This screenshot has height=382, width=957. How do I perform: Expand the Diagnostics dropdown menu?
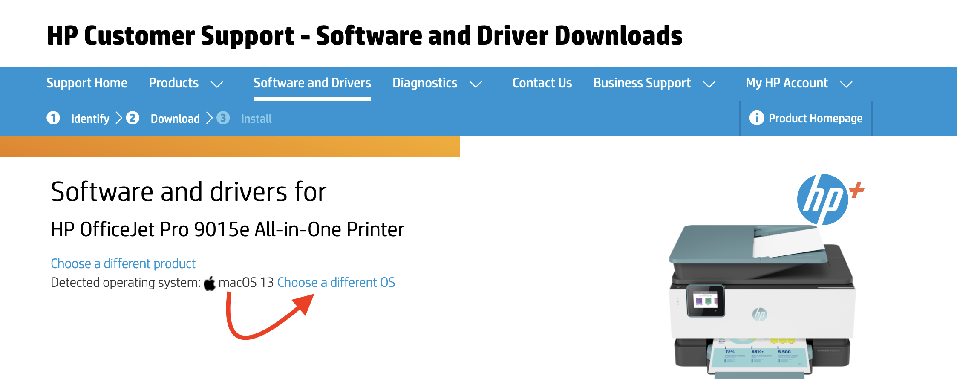click(437, 83)
